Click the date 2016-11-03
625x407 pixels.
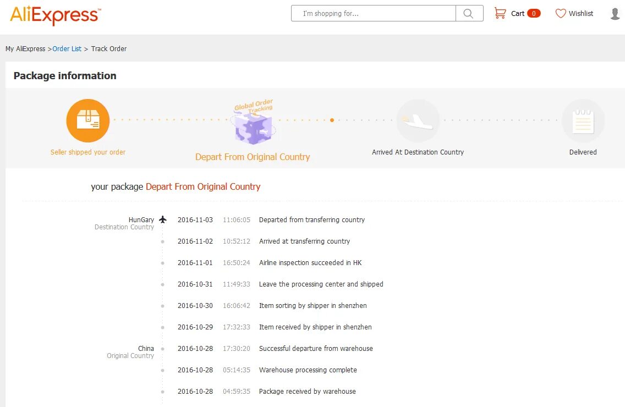195,219
